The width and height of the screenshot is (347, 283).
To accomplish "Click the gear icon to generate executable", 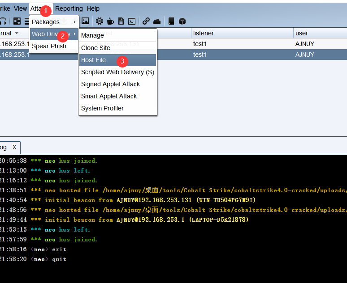I will (100, 21).
